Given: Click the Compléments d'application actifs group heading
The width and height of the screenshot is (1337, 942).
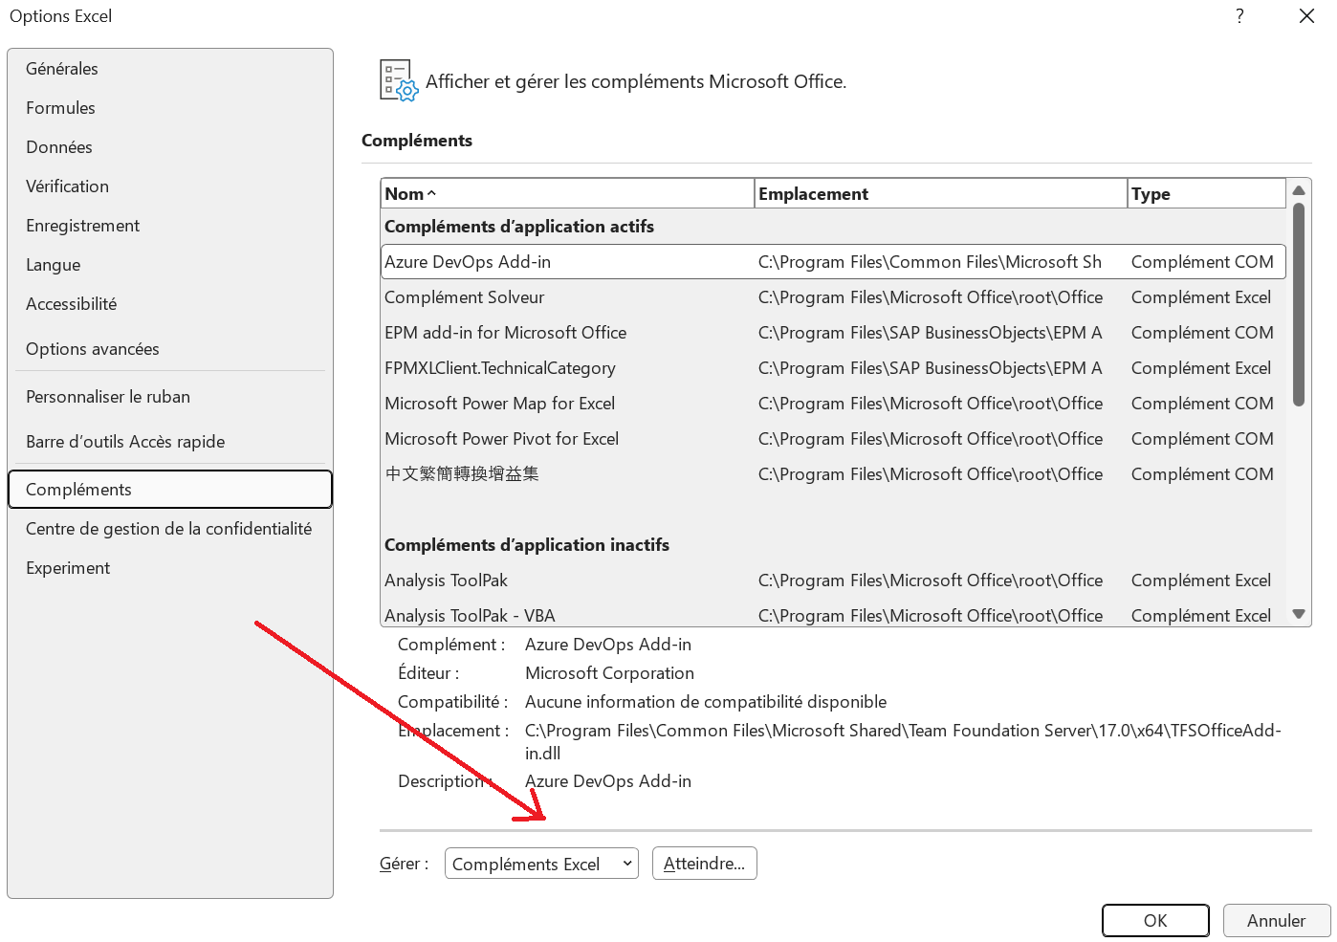Looking at the screenshot, I should pyautogui.click(x=519, y=227).
